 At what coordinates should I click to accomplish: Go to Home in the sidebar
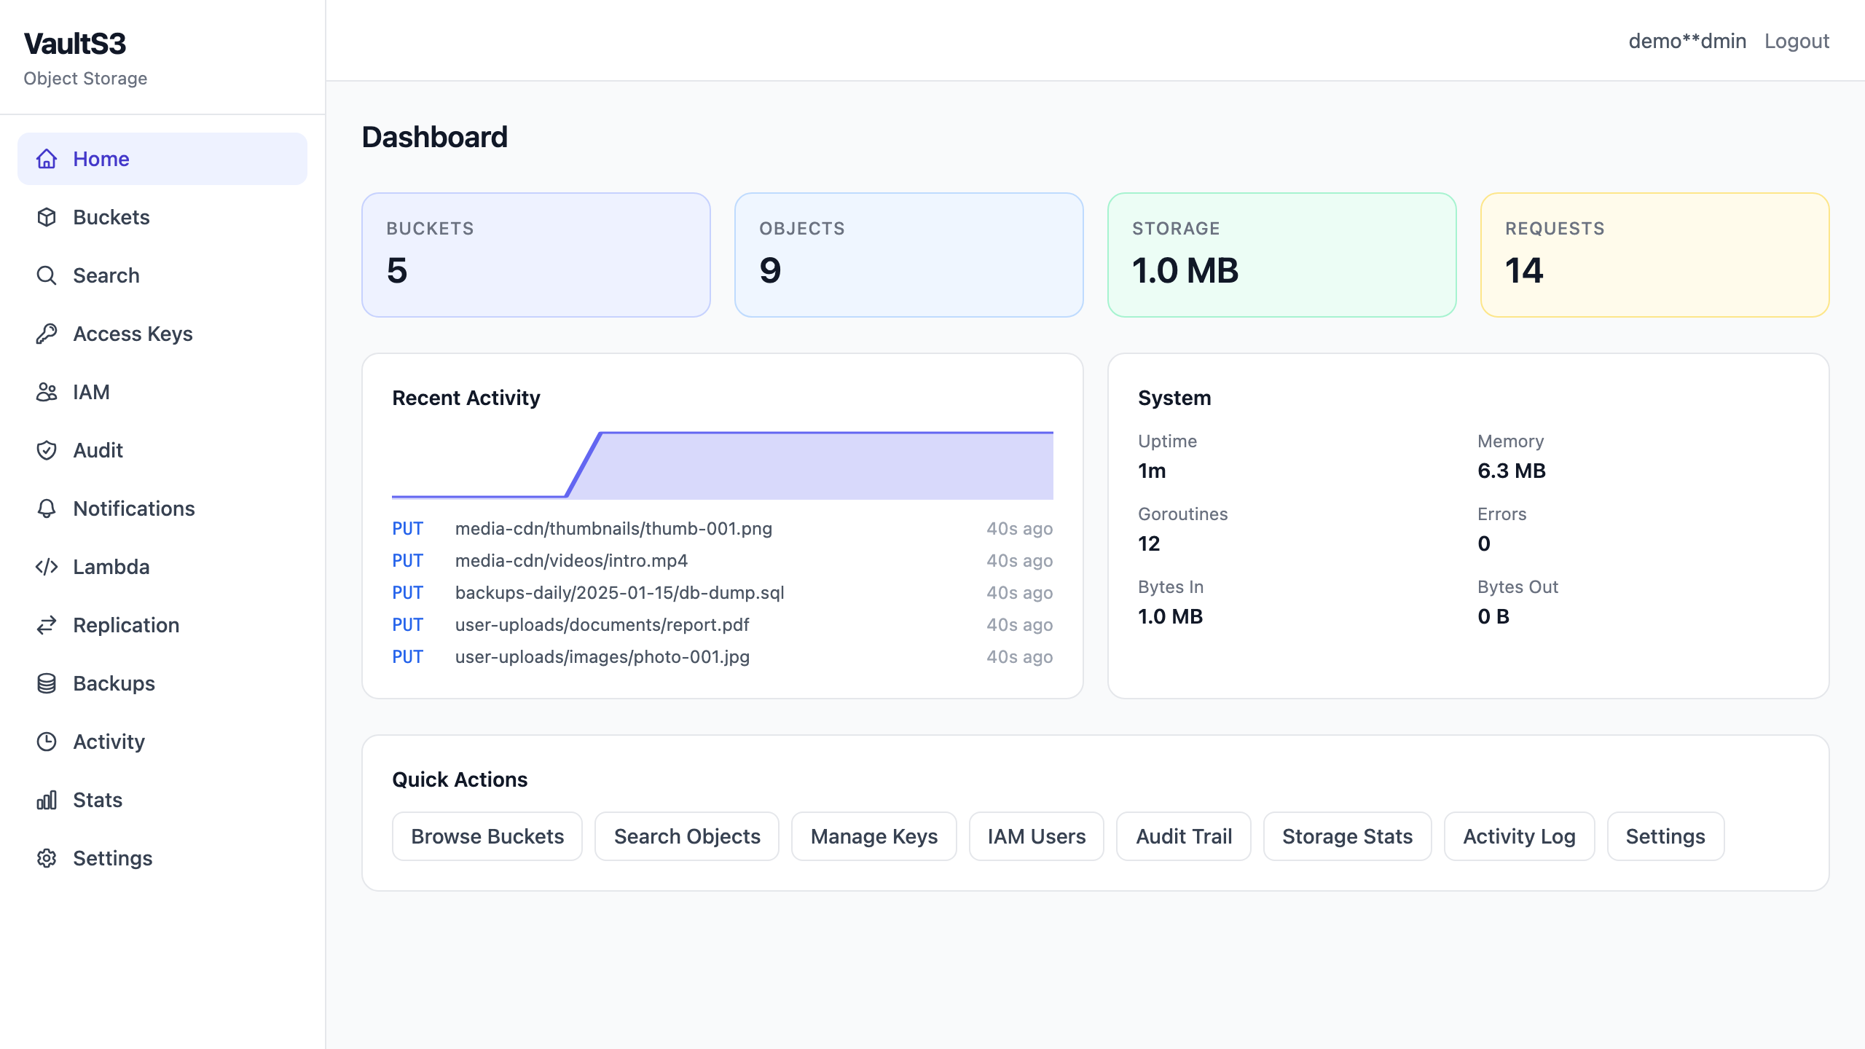[162, 159]
